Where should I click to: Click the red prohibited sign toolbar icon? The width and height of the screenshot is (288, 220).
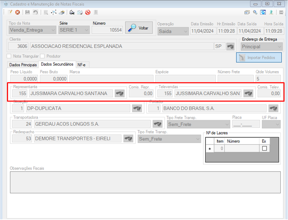88,12
